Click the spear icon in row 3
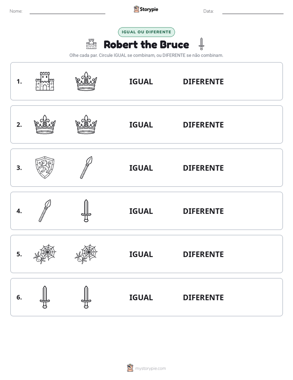293x380 pixels. (86, 167)
